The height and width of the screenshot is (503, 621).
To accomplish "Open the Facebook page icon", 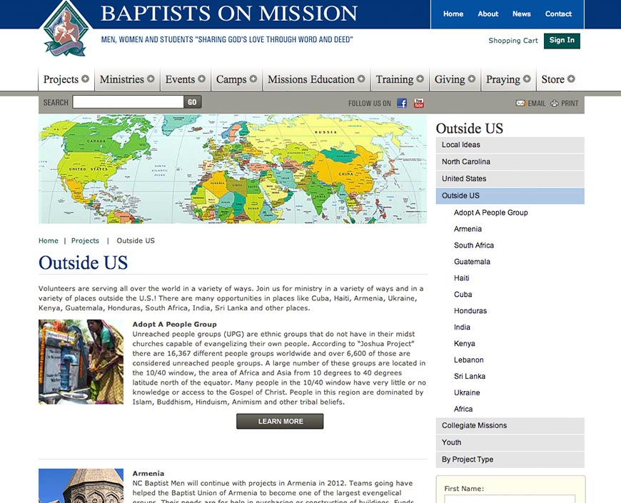I will (402, 103).
